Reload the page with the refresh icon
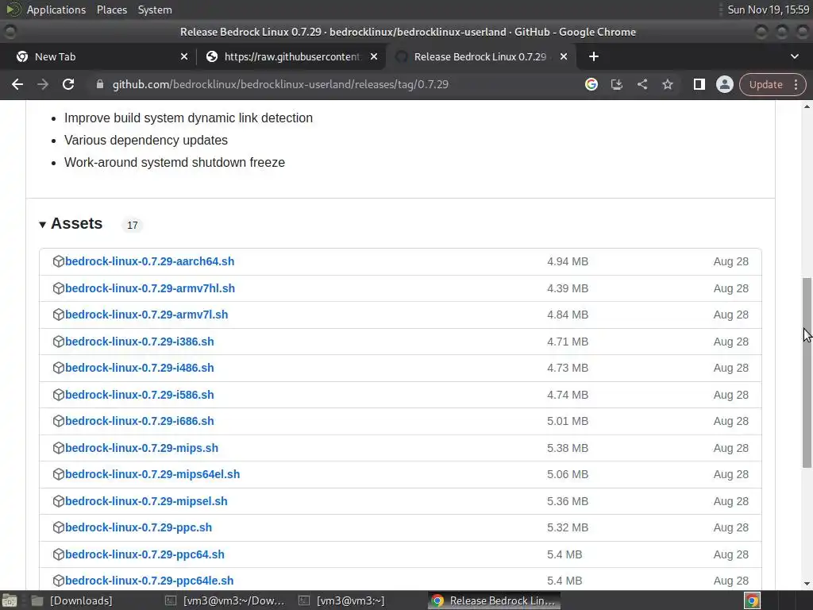The image size is (813, 610). [x=68, y=84]
